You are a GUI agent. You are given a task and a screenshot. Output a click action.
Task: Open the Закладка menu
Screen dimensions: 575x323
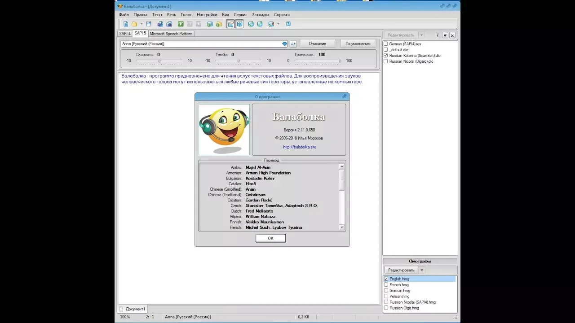261,15
